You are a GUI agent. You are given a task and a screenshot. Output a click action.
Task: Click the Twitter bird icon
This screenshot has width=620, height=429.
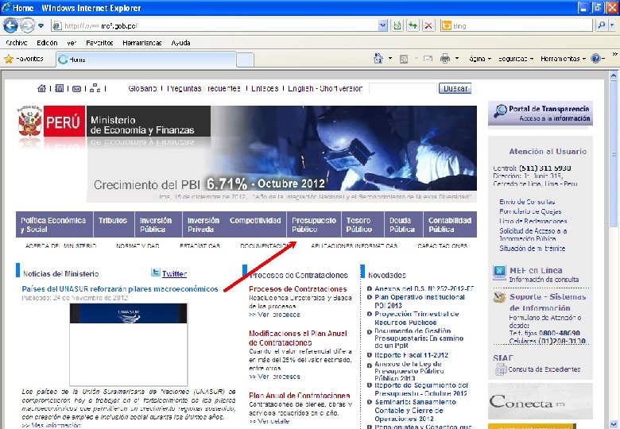pos(155,272)
